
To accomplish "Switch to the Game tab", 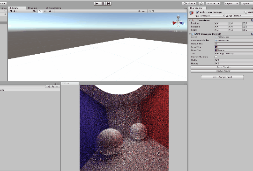I will [32, 8].
